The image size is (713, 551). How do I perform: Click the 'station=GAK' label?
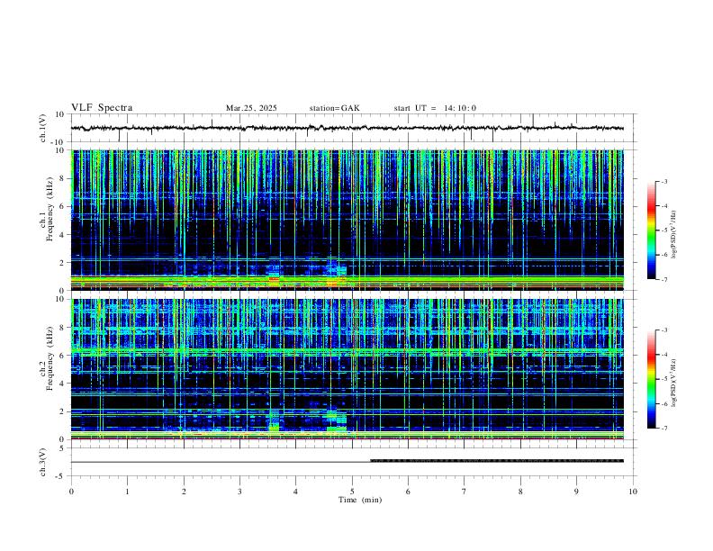pos(334,108)
